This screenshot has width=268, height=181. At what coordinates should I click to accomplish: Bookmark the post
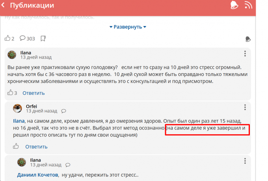coord(43,39)
